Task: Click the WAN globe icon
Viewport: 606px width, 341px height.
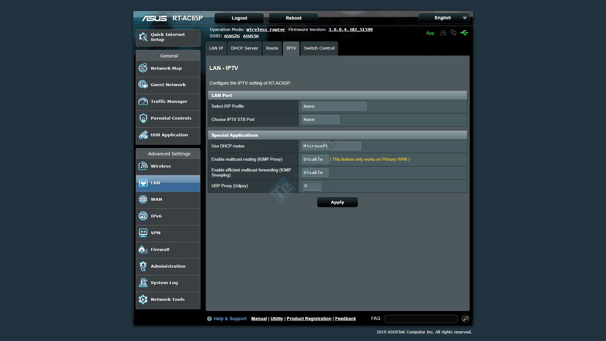Action: [x=143, y=199]
